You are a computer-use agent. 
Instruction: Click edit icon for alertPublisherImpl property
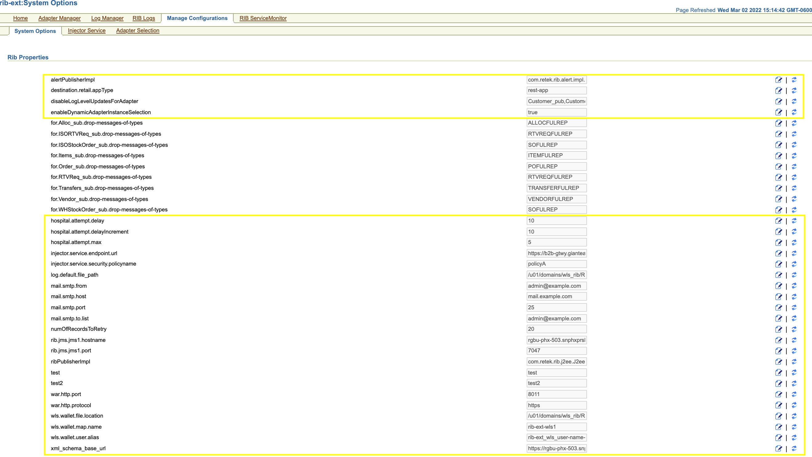pos(778,80)
